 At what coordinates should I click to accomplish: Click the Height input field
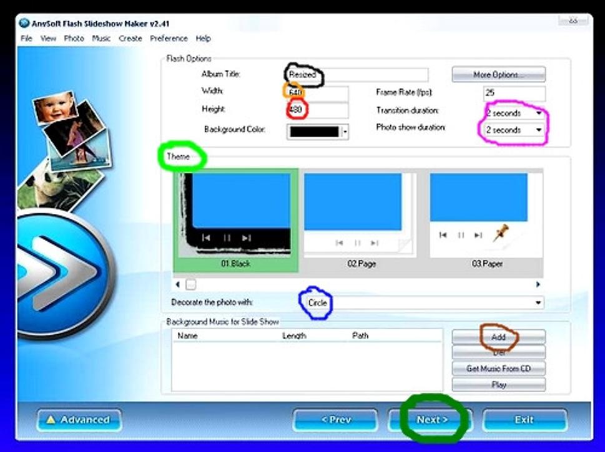317,110
